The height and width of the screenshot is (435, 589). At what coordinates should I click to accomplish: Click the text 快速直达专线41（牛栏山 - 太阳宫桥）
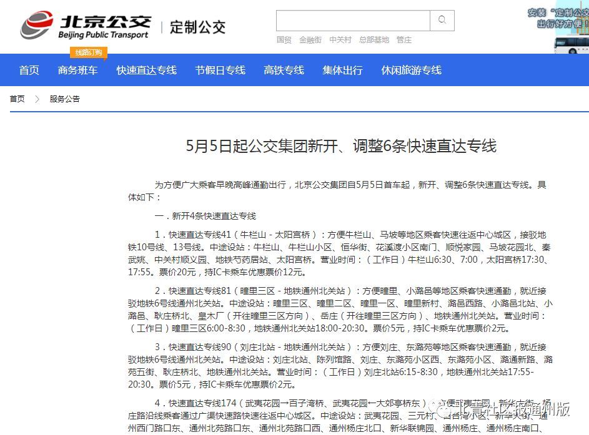(243, 235)
